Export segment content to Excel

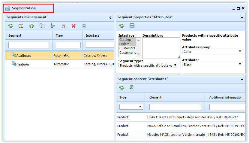pos(132,88)
